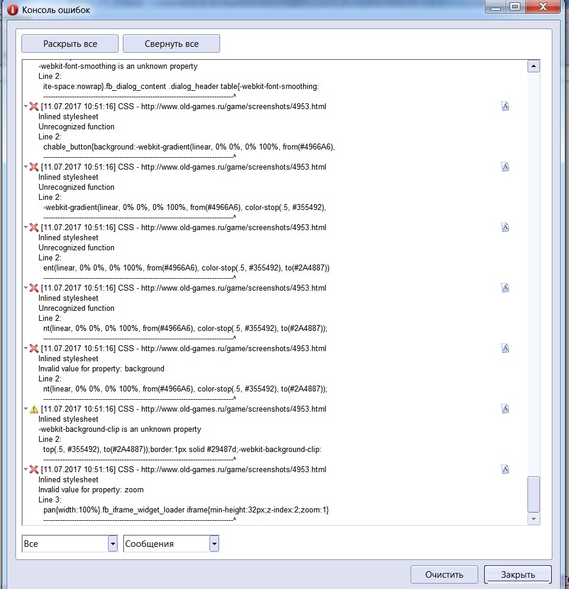Image resolution: width=569 pixels, height=589 pixels.
Task: Collapse the chable_button error entry
Action: [26, 106]
